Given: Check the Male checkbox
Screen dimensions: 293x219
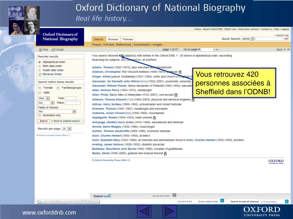Looking at the screenshot, I should [x=40, y=93].
